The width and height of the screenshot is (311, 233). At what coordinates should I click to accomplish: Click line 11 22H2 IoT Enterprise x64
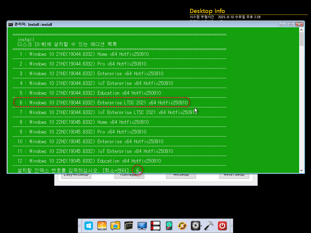pyautogui.click(x=95, y=151)
